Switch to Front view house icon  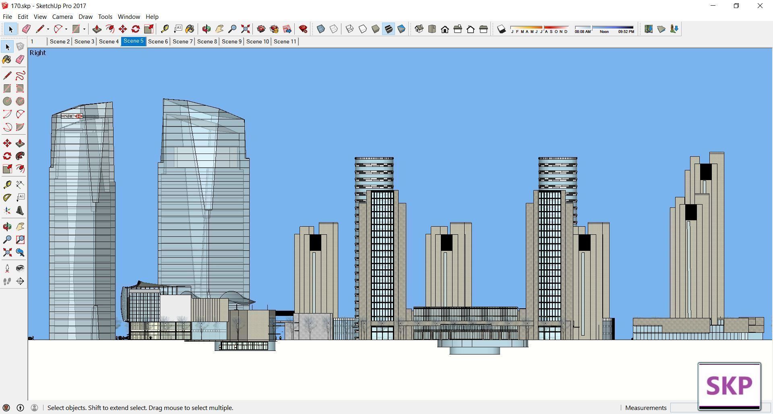click(445, 29)
